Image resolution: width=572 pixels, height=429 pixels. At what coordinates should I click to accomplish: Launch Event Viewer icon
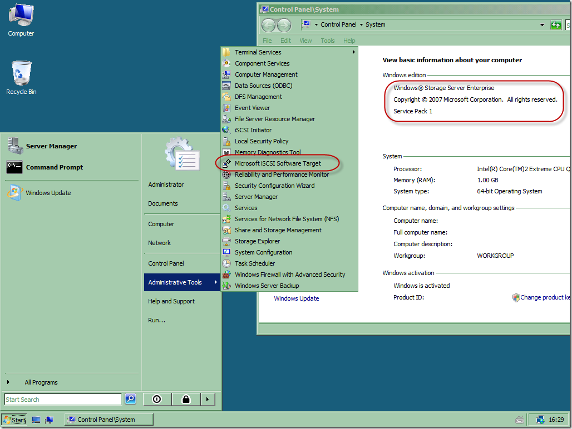[x=226, y=108]
